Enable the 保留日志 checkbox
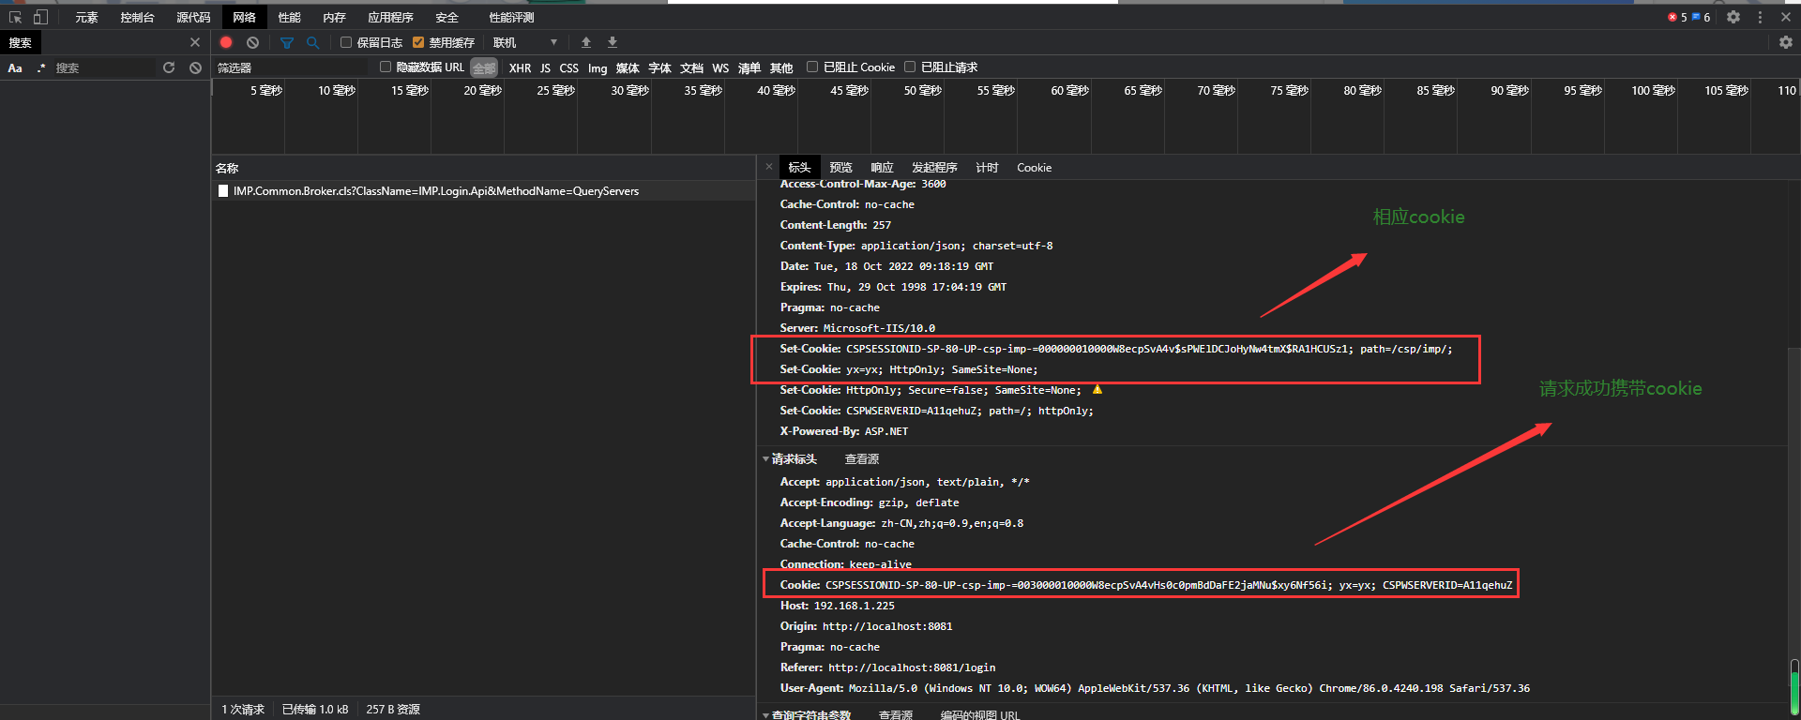This screenshot has height=720, width=1801. (346, 42)
